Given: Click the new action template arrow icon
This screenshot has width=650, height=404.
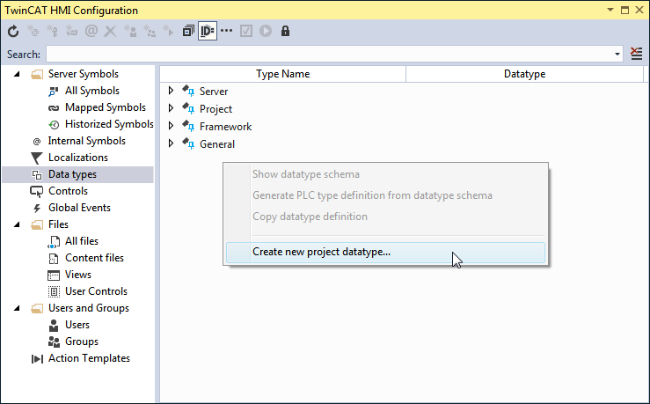Looking at the screenshot, I should tap(168, 31).
